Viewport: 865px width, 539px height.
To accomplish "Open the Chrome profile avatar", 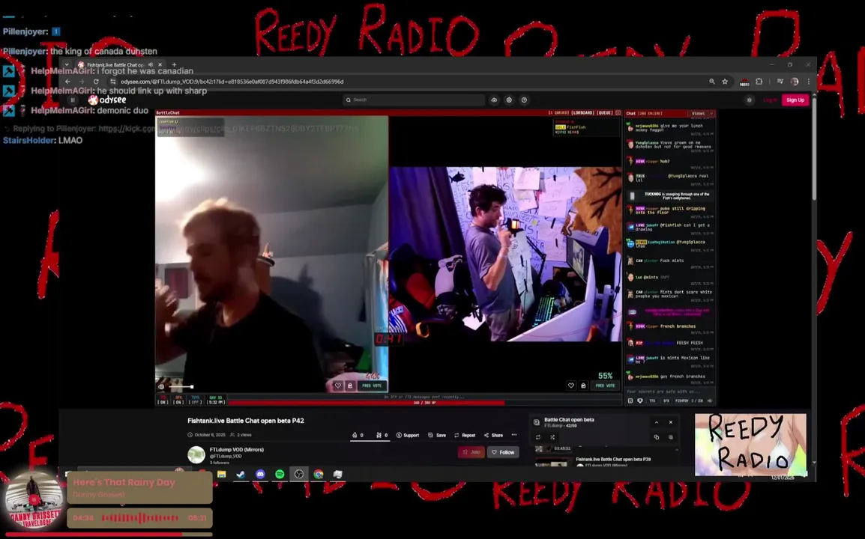I will [x=795, y=82].
